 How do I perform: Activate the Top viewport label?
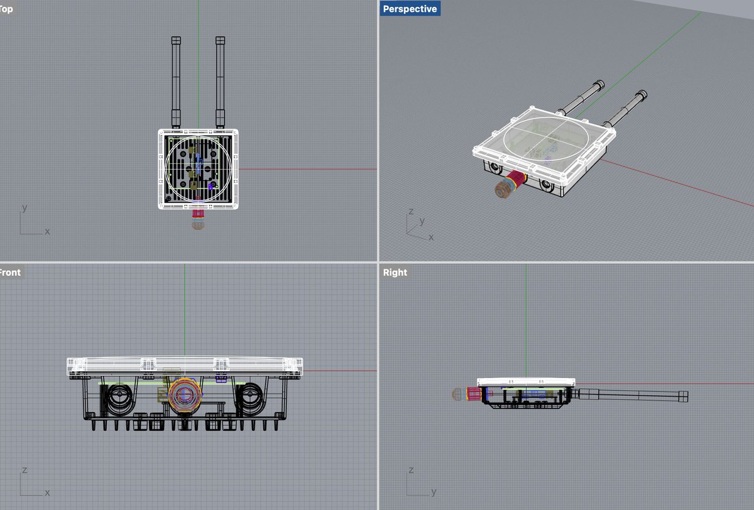[x=8, y=9]
